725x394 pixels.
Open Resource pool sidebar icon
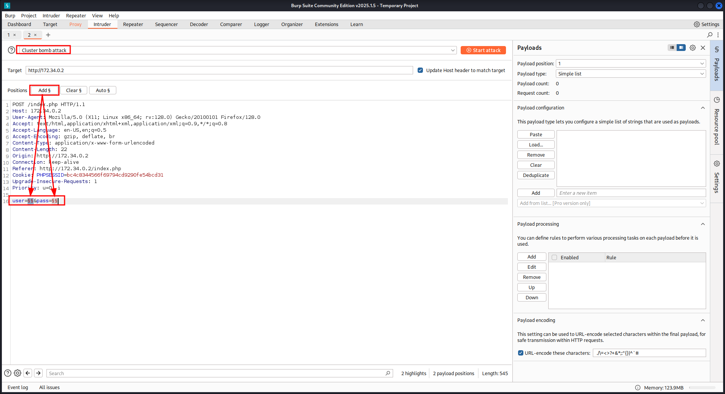click(x=717, y=100)
